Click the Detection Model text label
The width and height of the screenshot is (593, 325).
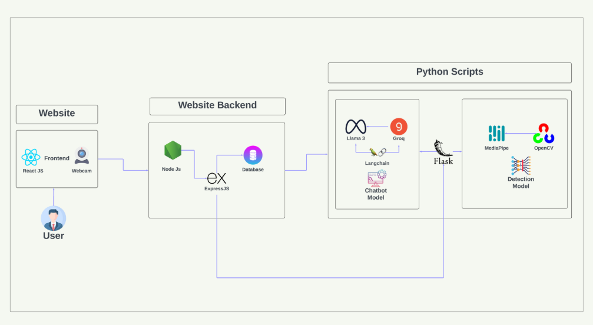click(x=521, y=183)
